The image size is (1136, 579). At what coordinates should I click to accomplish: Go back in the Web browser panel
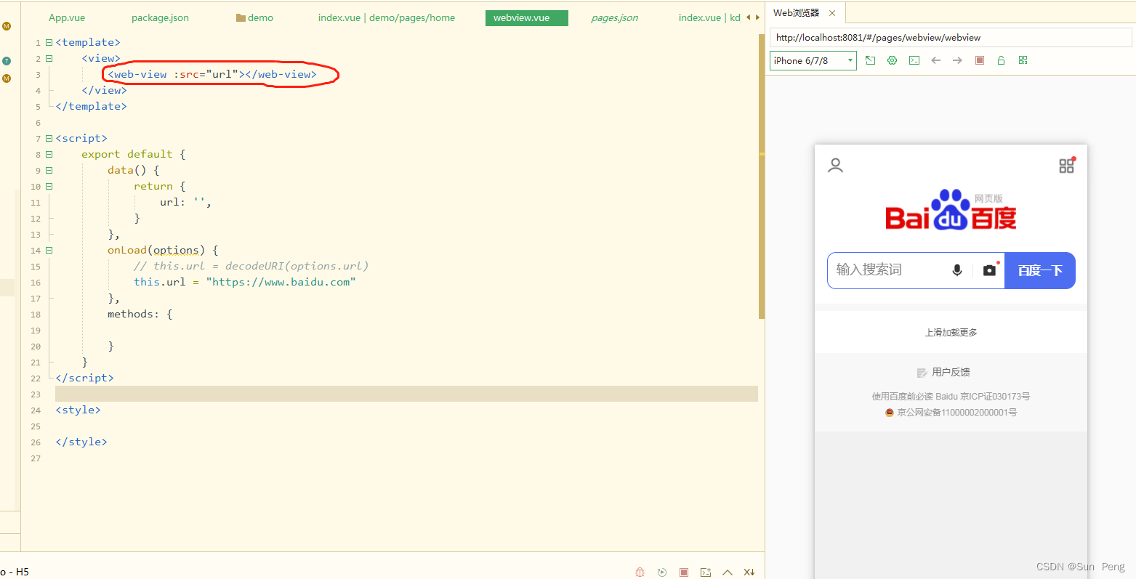coord(936,60)
